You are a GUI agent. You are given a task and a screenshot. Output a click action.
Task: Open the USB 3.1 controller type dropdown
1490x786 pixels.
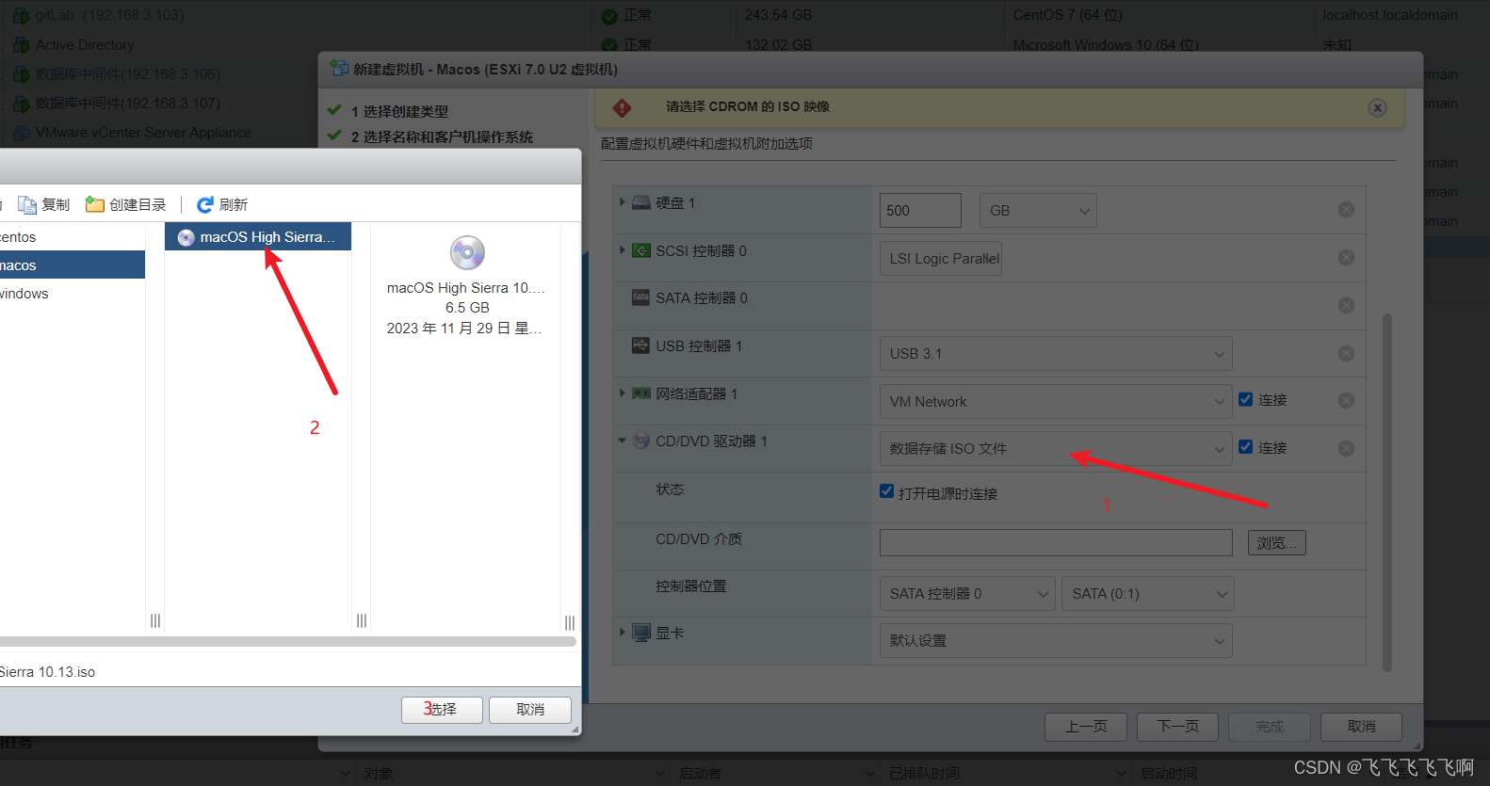(1056, 354)
